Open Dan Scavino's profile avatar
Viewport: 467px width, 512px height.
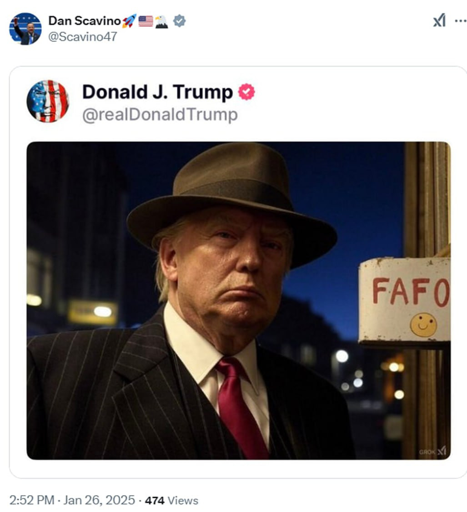click(25, 28)
